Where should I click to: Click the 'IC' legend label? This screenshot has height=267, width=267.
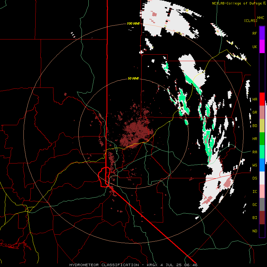[x=255, y=192]
